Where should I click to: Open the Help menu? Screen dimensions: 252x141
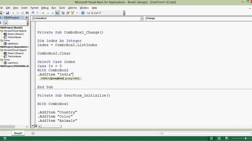point(94,8)
